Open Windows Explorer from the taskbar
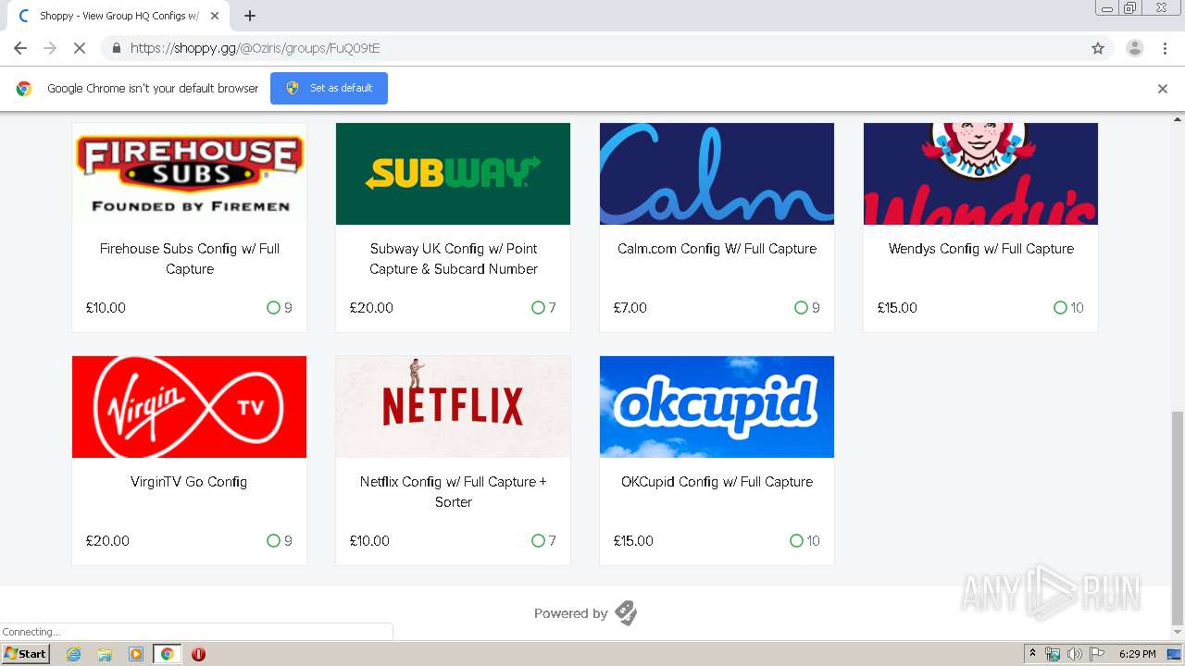Viewport: 1185px width, 666px height. pos(105,654)
